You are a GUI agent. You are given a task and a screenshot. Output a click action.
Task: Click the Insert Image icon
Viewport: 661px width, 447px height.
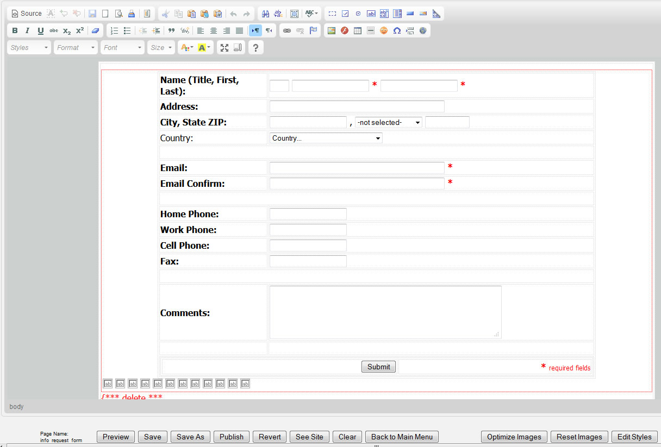[332, 30]
